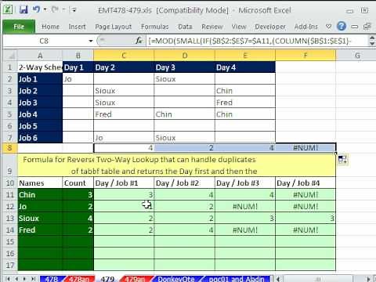Click horizontal scrollbar right arrow
Image resolution: width=376 pixels, height=282 pixels.
pos(368,279)
